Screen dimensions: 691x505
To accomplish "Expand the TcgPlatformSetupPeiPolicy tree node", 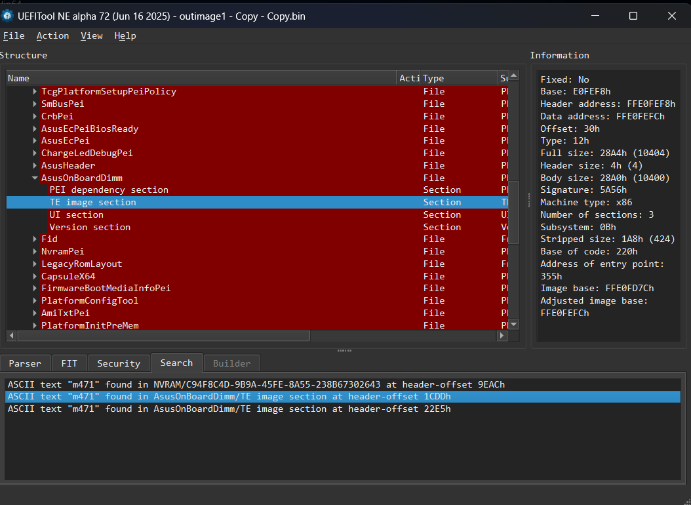I will 35,92.
